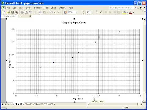The width and height of the screenshot is (147, 110).
Task: Click the horizontal scrollbar right arrow
Action: [x=141, y=104]
